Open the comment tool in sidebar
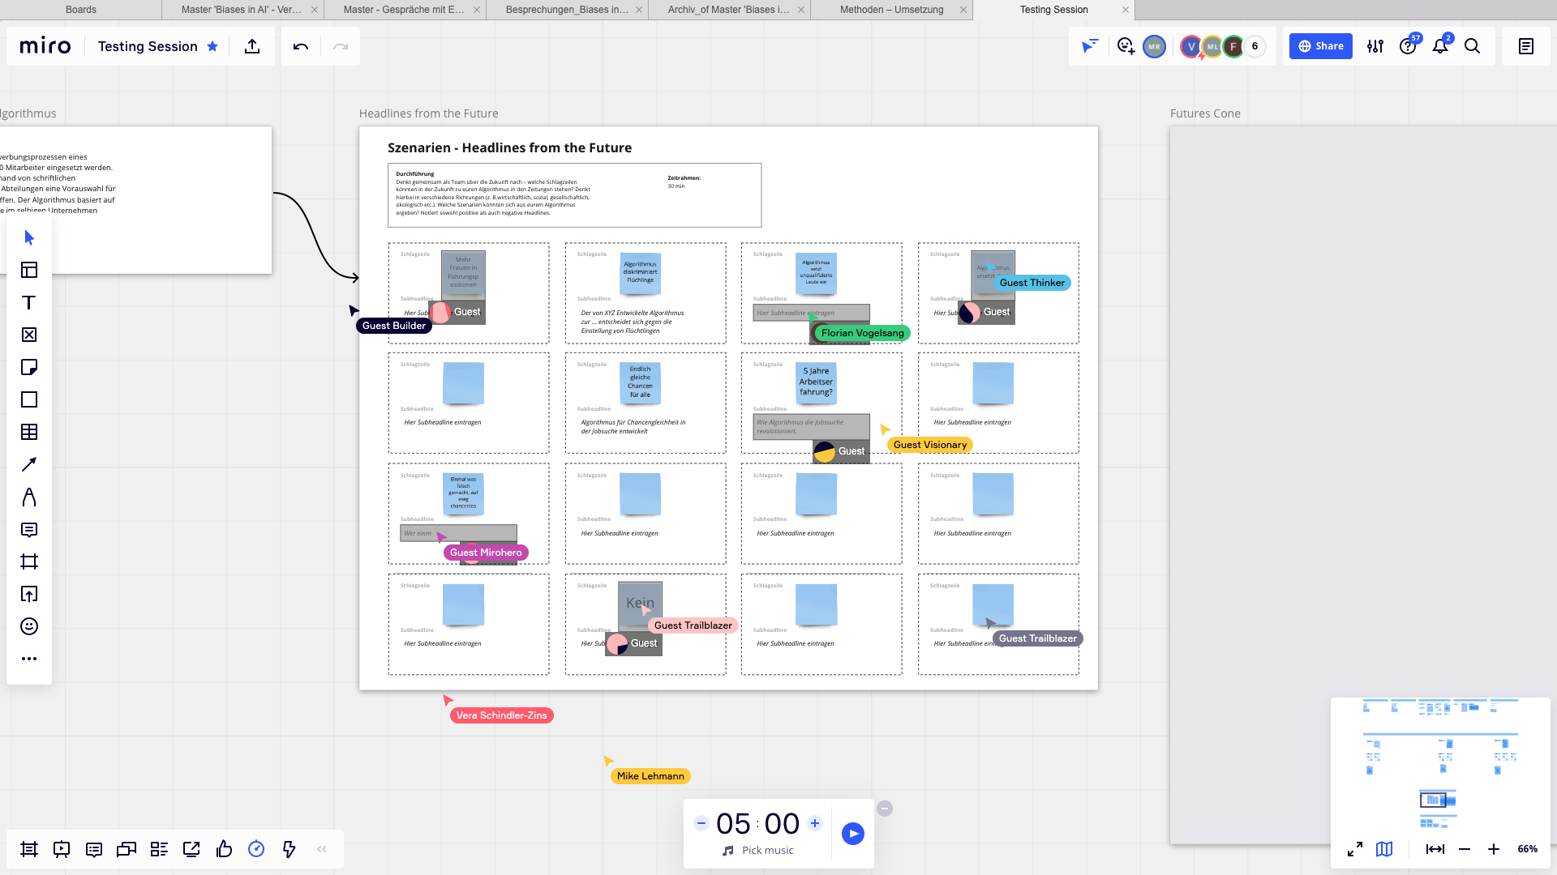This screenshot has width=1557, height=875. point(29,530)
